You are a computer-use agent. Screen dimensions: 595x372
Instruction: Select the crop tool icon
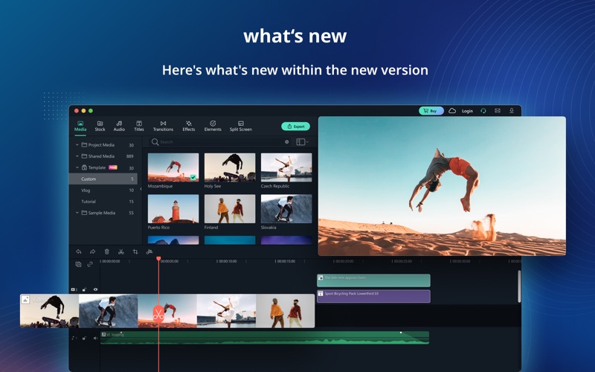(x=135, y=251)
